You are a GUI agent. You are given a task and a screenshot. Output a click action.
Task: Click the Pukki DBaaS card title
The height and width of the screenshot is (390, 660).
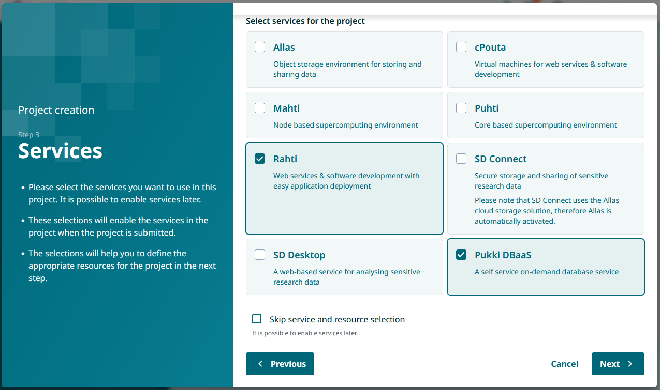tap(503, 255)
